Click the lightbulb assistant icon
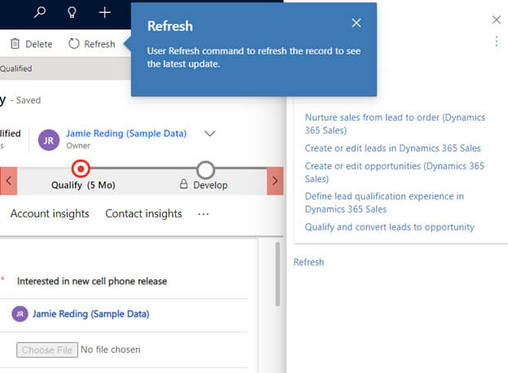This screenshot has width=508, height=373. pyautogui.click(x=72, y=13)
